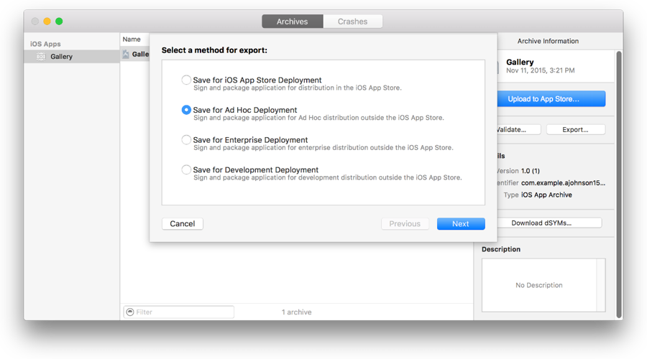Click the Archive Information panel scrollbar

pos(619,179)
